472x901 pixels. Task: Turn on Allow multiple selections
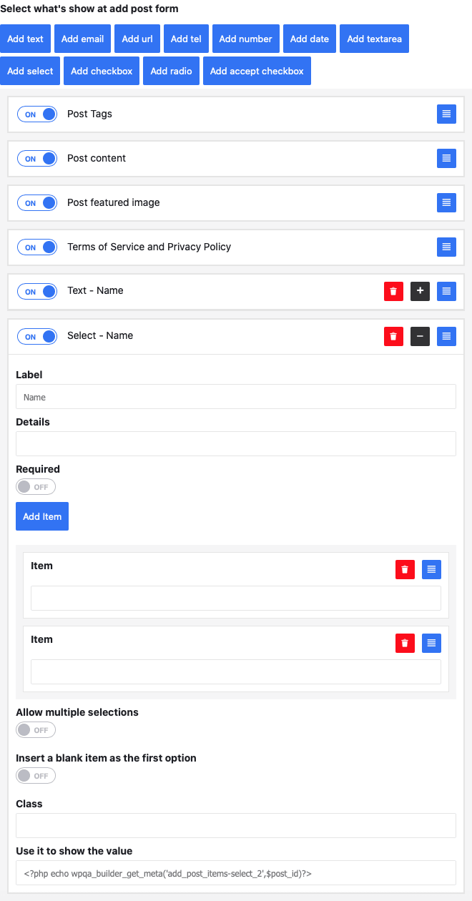[x=36, y=730]
